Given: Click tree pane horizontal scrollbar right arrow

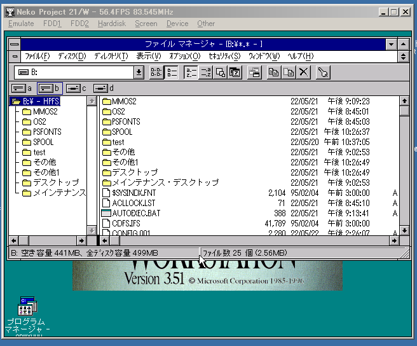Looking at the screenshot, I should pyautogui.click(x=81, y=241).
